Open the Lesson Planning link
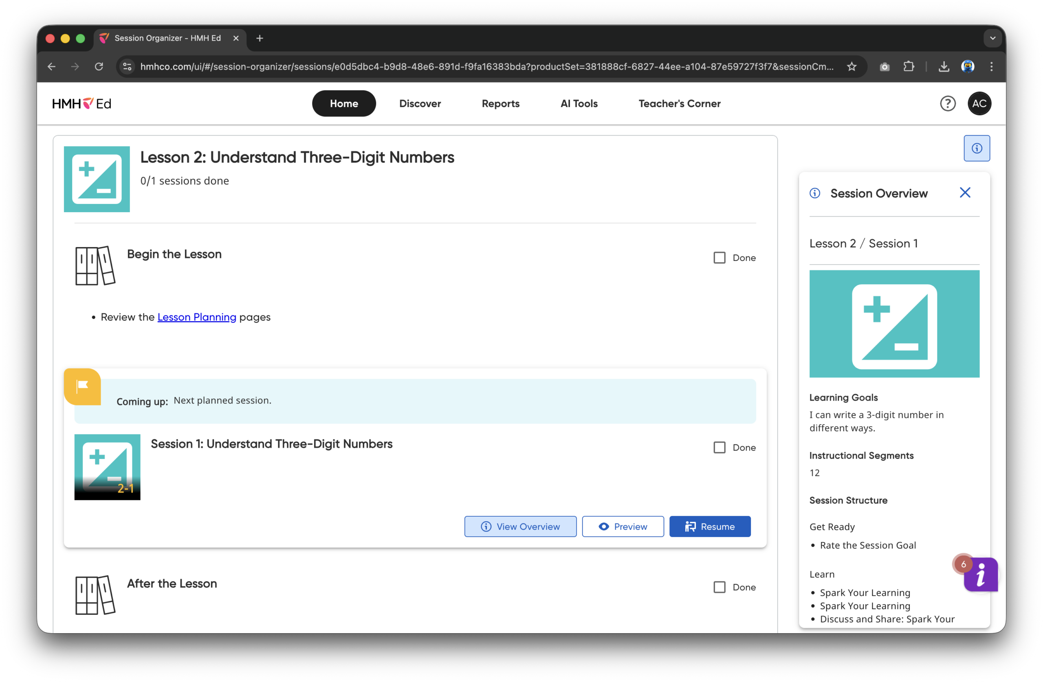This screenshot has height=682, width=1043. 197,317
